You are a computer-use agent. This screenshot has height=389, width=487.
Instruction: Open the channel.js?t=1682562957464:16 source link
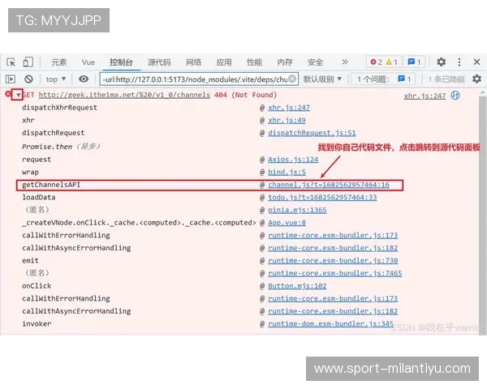(x=329, y=185)
